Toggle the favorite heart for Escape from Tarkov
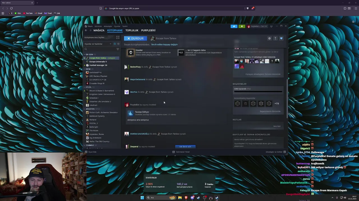The width and height of the screenshot is (359, 201). pos(281,39)
